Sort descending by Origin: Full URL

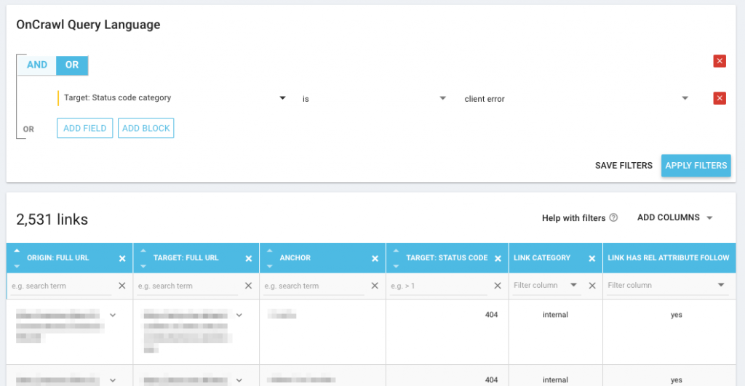[x=17, y=266]
